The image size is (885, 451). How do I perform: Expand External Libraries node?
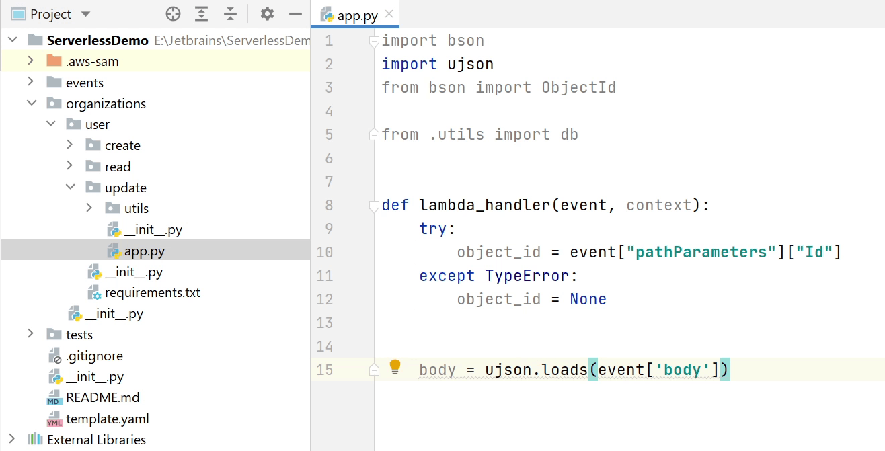pos(11,440)
